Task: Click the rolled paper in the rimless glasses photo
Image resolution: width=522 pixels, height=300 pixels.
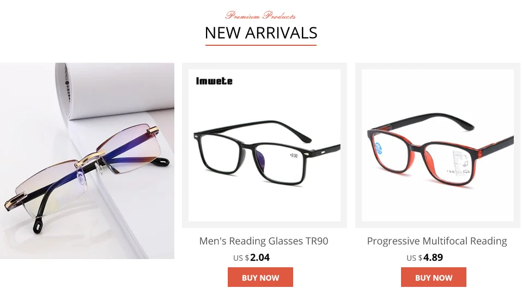Action: coord(114,89)
